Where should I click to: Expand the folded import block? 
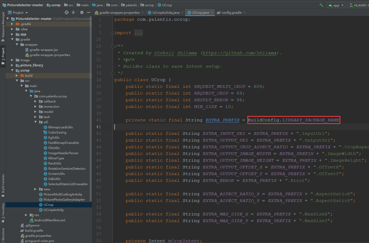coord(113,33)
